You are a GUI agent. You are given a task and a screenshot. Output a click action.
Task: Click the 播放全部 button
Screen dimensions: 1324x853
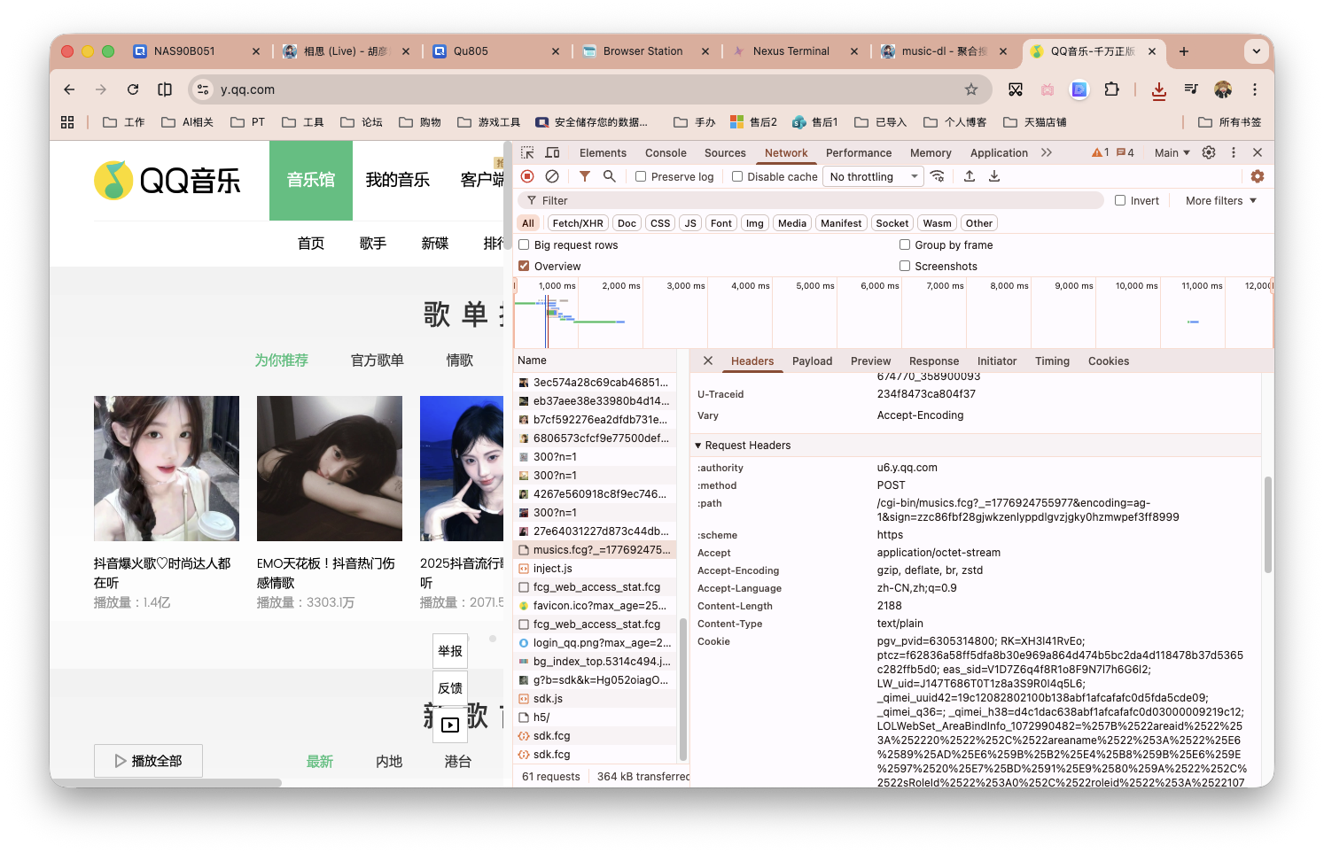point(148,761)
